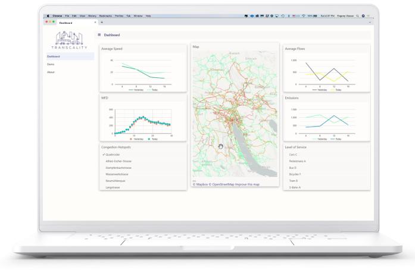The width and height of the screenshot is (415, 270).
Task: Close the Dashboard browser tab
Action: pyautogui.click(x=96, y=23)
